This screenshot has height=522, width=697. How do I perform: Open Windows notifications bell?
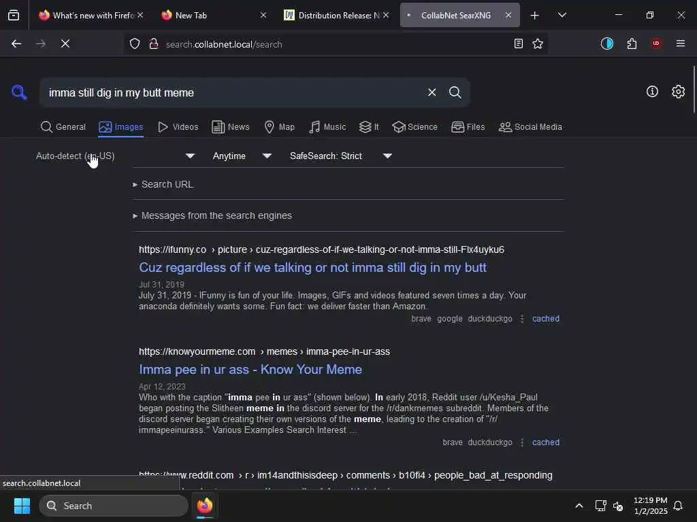(x=678, y=506)
